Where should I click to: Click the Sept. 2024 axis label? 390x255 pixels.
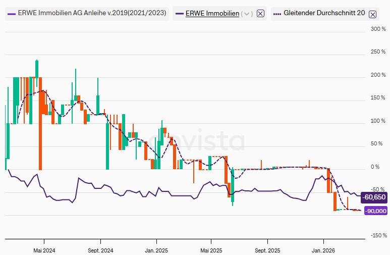pos(100,250)
